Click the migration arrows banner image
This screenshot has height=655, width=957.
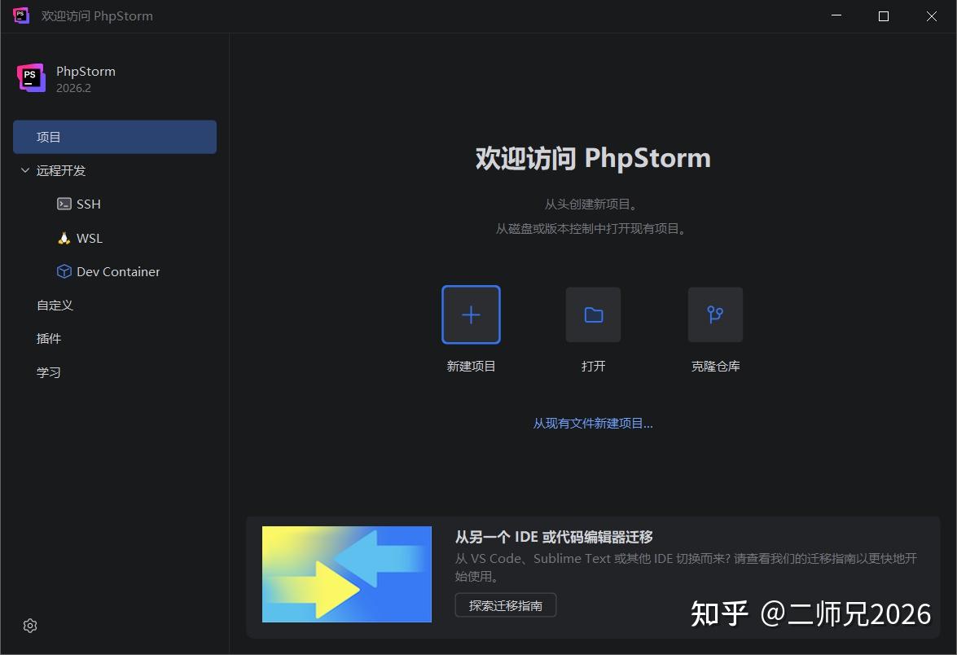347,574
